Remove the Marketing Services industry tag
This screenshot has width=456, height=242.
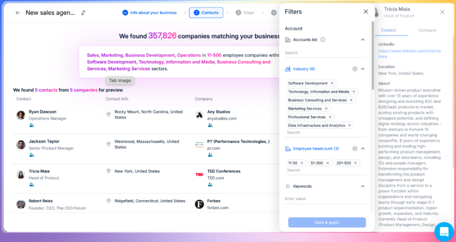tap(326, 109)
